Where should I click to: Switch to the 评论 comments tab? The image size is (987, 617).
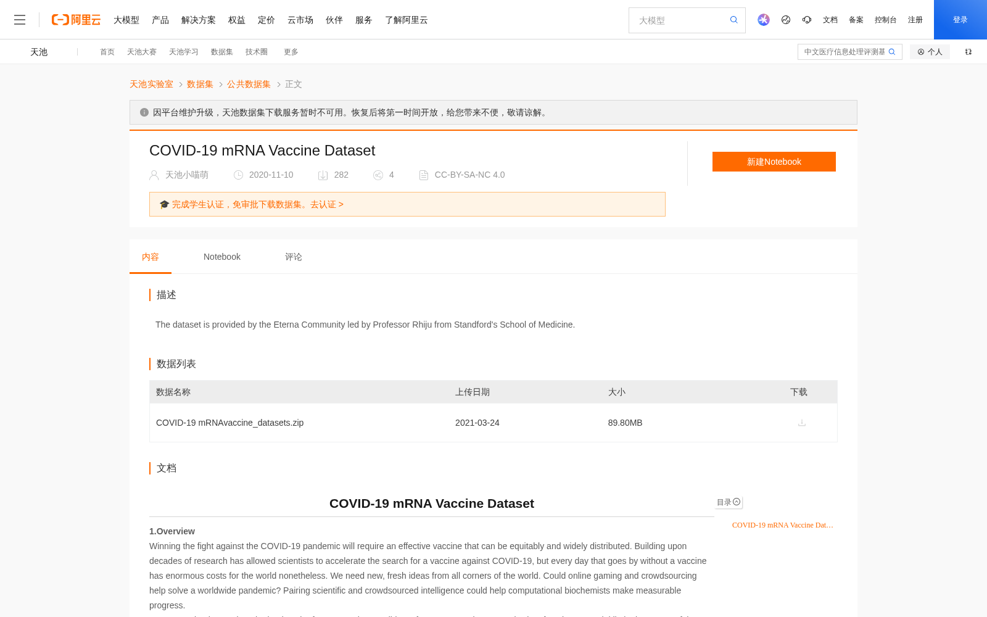click(294, 257)
